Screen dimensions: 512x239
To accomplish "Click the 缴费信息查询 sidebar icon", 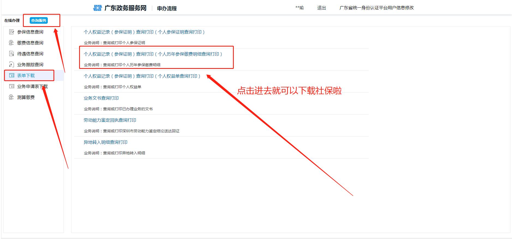I will (x=11, y=43).
